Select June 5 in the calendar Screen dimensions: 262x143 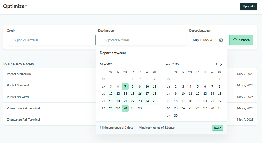coord(198,86)
